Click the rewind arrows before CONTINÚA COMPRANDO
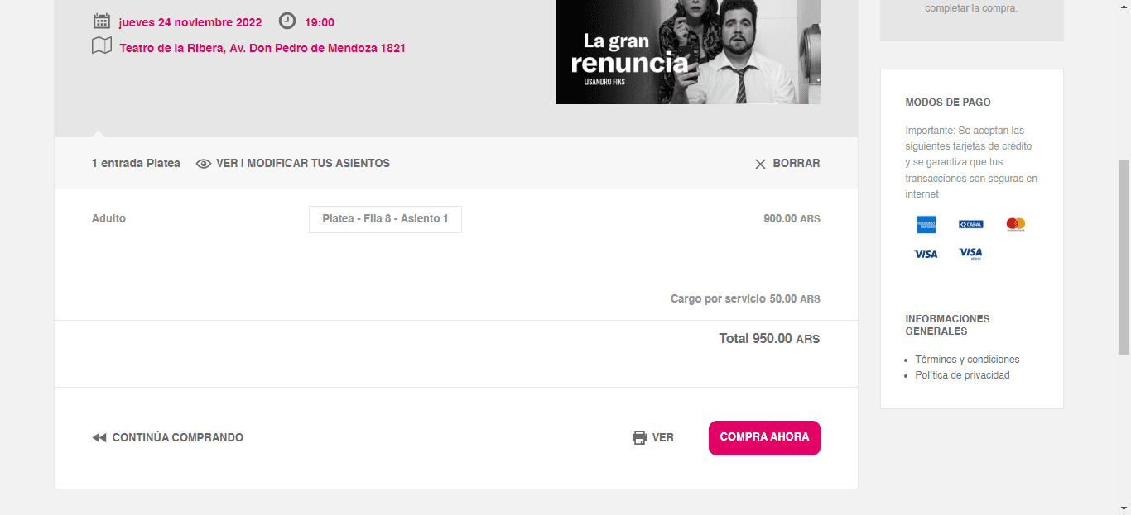The image size is (1131, 515). (99, 438)
